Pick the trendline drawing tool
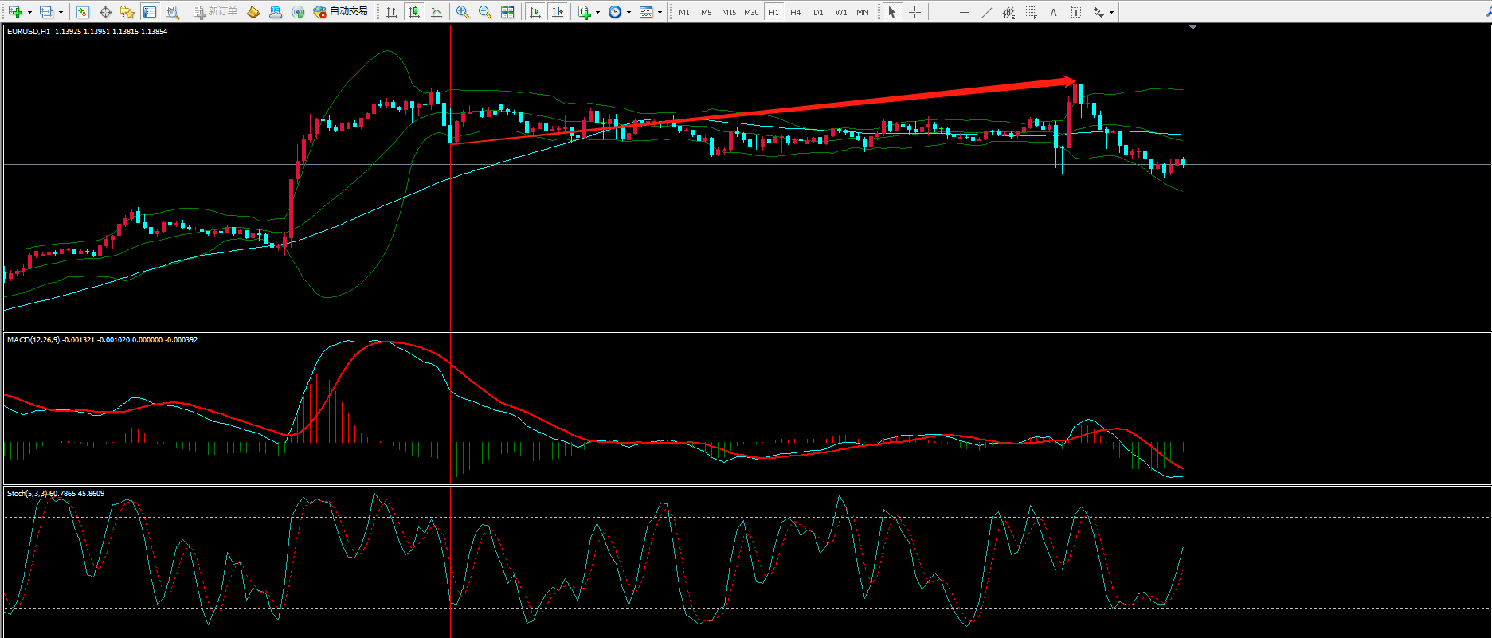Image resolution: width=1492 pixels, height=638 pixels. click(986, 12)
